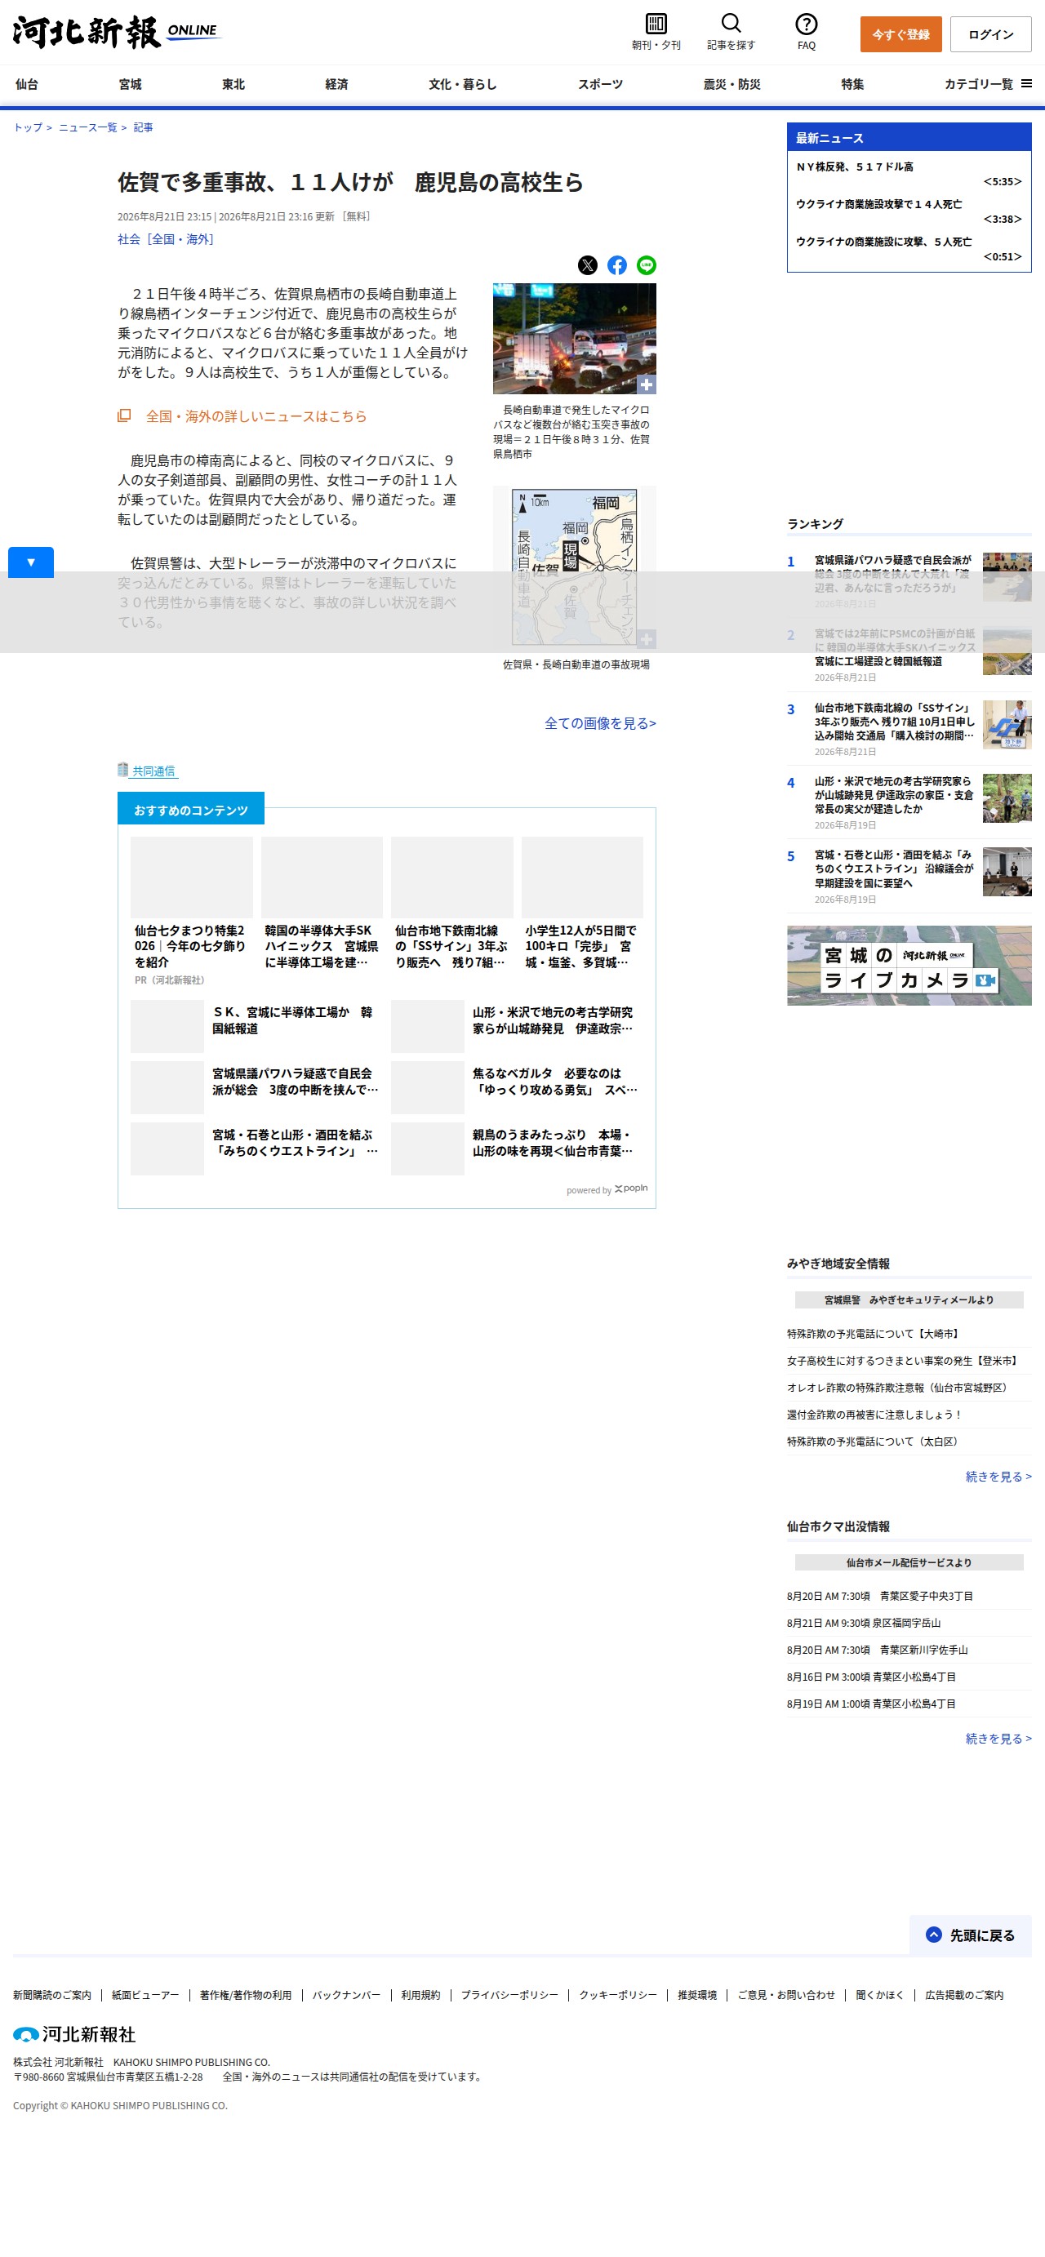Enlarge the accident photo with the plus icon
1045x2257 pixels.
click(647, 384)
